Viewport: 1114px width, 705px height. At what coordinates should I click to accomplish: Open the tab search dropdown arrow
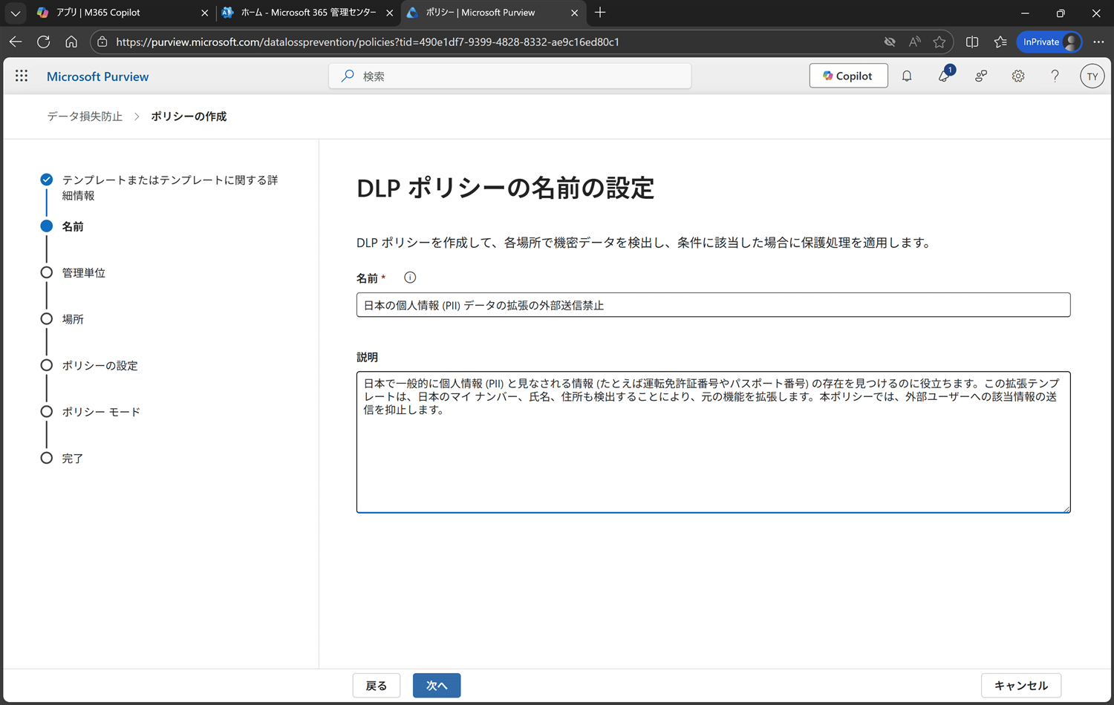[15, 13]
